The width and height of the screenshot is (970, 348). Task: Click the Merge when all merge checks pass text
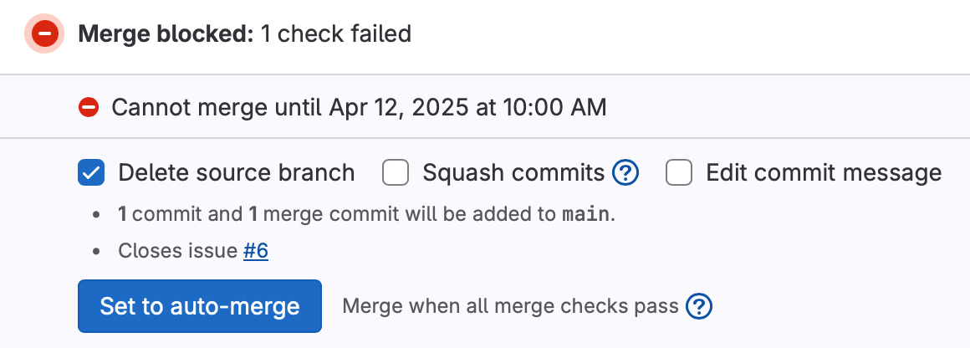point(510,306)
